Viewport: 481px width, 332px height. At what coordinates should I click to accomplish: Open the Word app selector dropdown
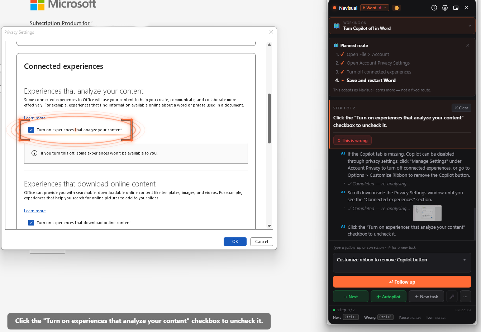click(x=375, y=8)
